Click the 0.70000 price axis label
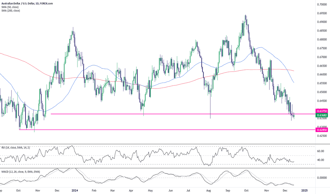This screenshot has height=194, width=330. point(322,4)
